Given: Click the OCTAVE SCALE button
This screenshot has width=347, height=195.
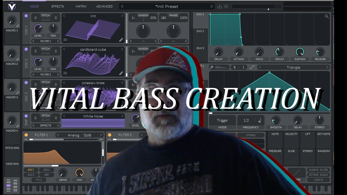Looking at the screenshot, I should (319, 175).
